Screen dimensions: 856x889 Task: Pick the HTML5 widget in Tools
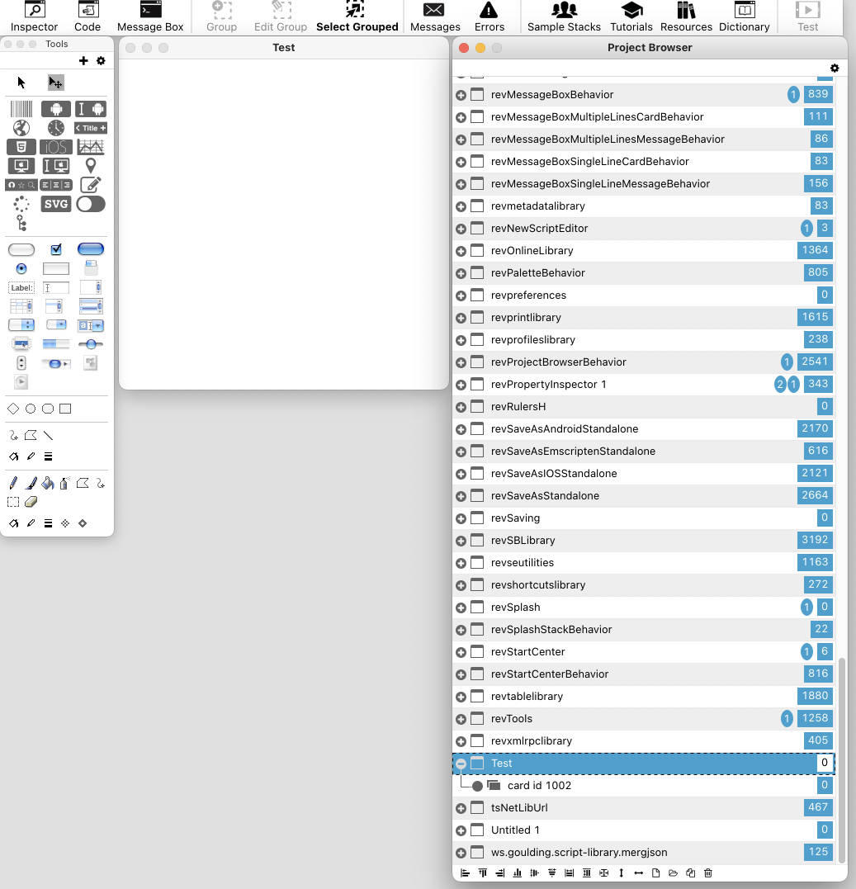point(21,147)
